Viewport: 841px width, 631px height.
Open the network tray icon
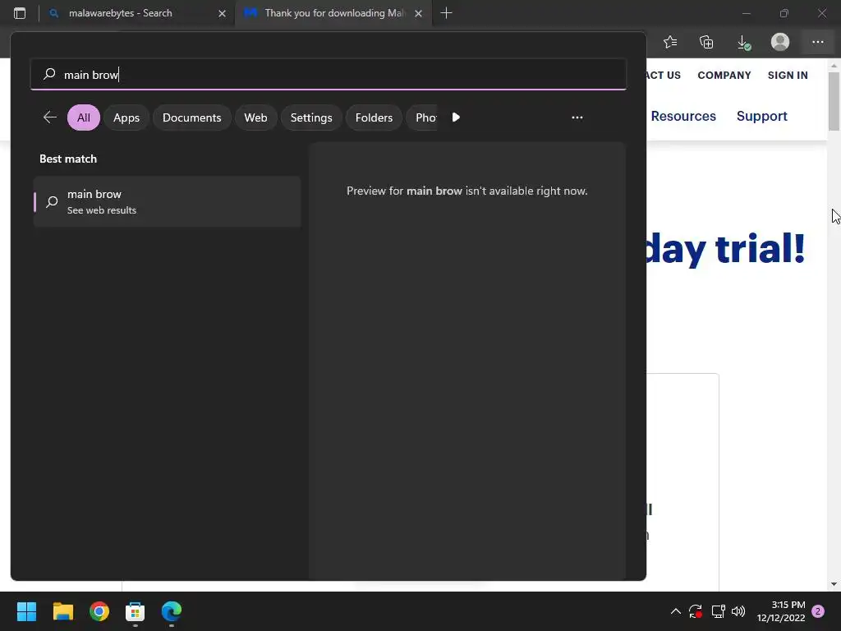point(718,611)
